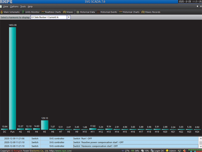Viewport: 202px width, 152px height.
Task: Click the Login OK status icon
Action: point(152,150)
